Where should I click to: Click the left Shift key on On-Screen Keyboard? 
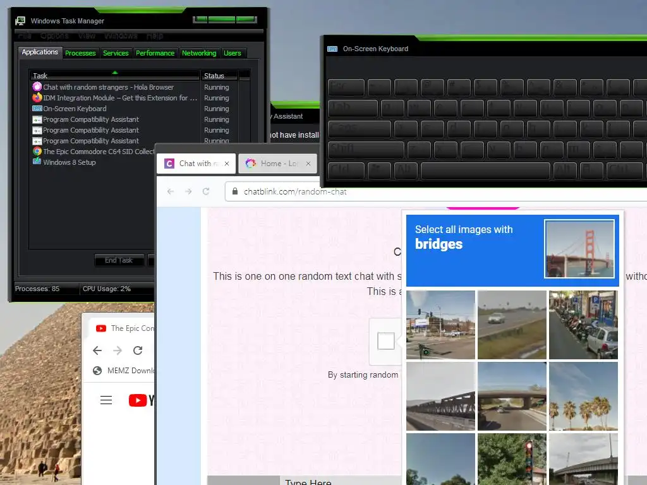(x=366, y=150)
